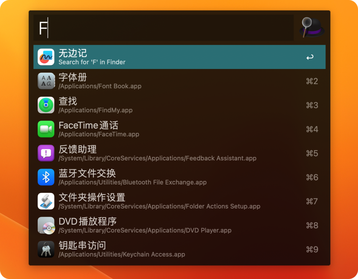The image size is (358, 279).
Task: Click the Folder Actions Setup icon
Action: (x=46, y=201)
